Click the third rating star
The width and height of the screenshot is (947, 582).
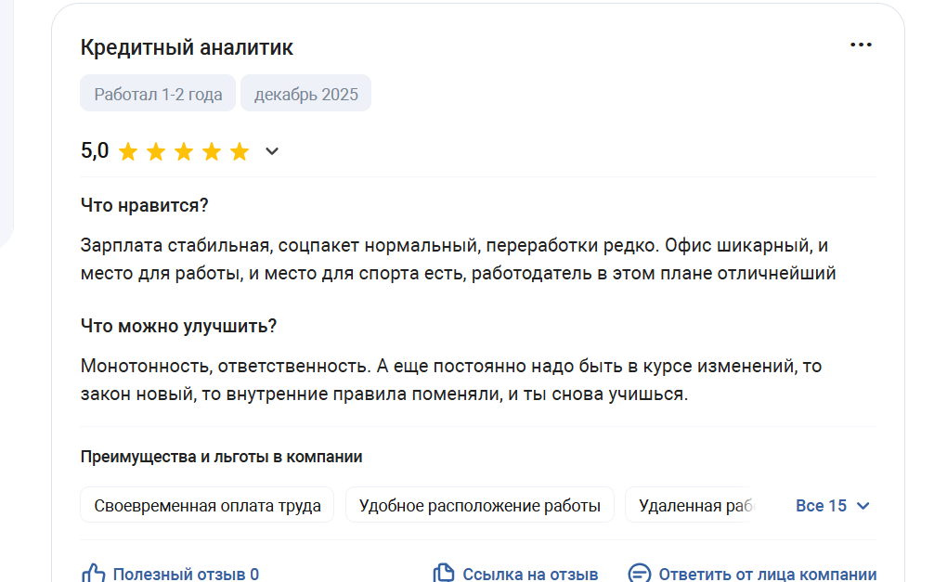coord(184,152)
